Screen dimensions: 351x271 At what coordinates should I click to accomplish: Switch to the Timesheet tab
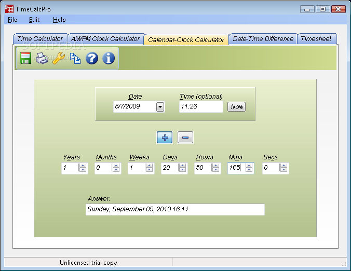pyautogui.click(x=316, y=39)
